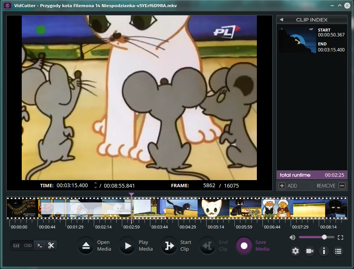Click the grandparents thumbnail on the timeline
This screenshot has height=269, width=354.
[x=277, y=208]
